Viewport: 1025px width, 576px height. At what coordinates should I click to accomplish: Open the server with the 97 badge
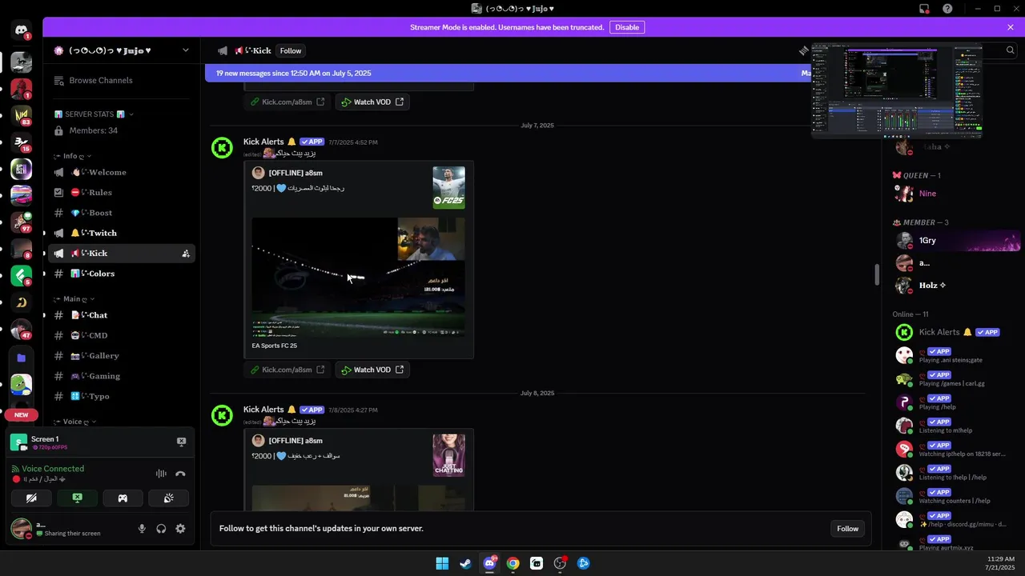coord(22,222)
